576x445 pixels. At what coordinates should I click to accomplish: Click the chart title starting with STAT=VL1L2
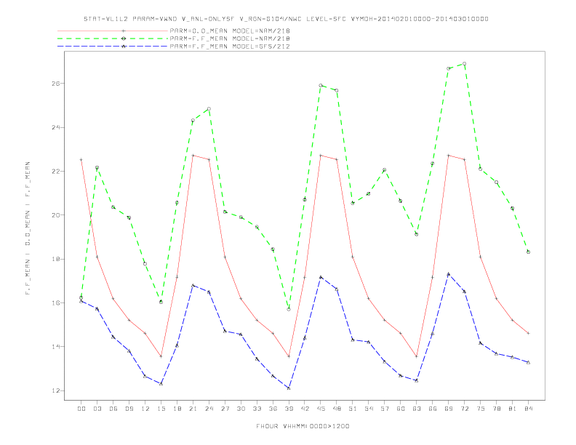(x=286, y=19)
